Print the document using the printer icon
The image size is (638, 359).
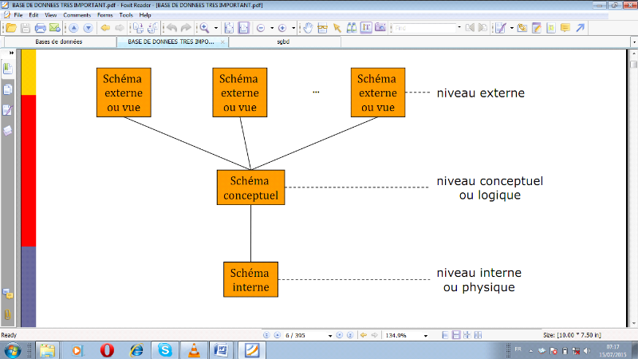click(x=40, y=28)
